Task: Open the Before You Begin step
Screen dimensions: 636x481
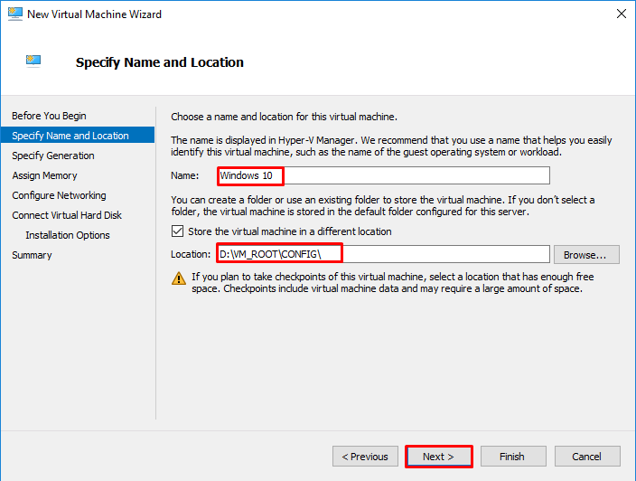Action: [x=49, y=116]
